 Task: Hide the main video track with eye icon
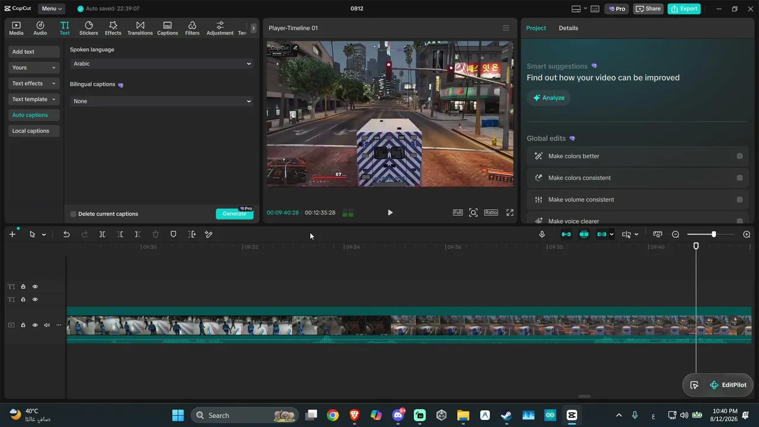(35, 325)
